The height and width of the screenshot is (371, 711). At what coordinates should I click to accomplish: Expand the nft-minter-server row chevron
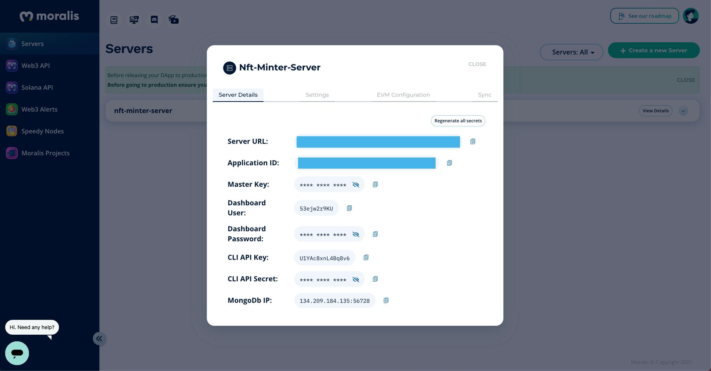pyautogui.click(x=683, y=111)
